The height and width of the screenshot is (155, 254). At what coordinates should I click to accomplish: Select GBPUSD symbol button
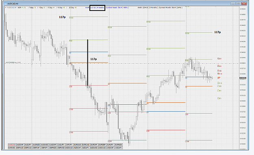tap(61, 148)
